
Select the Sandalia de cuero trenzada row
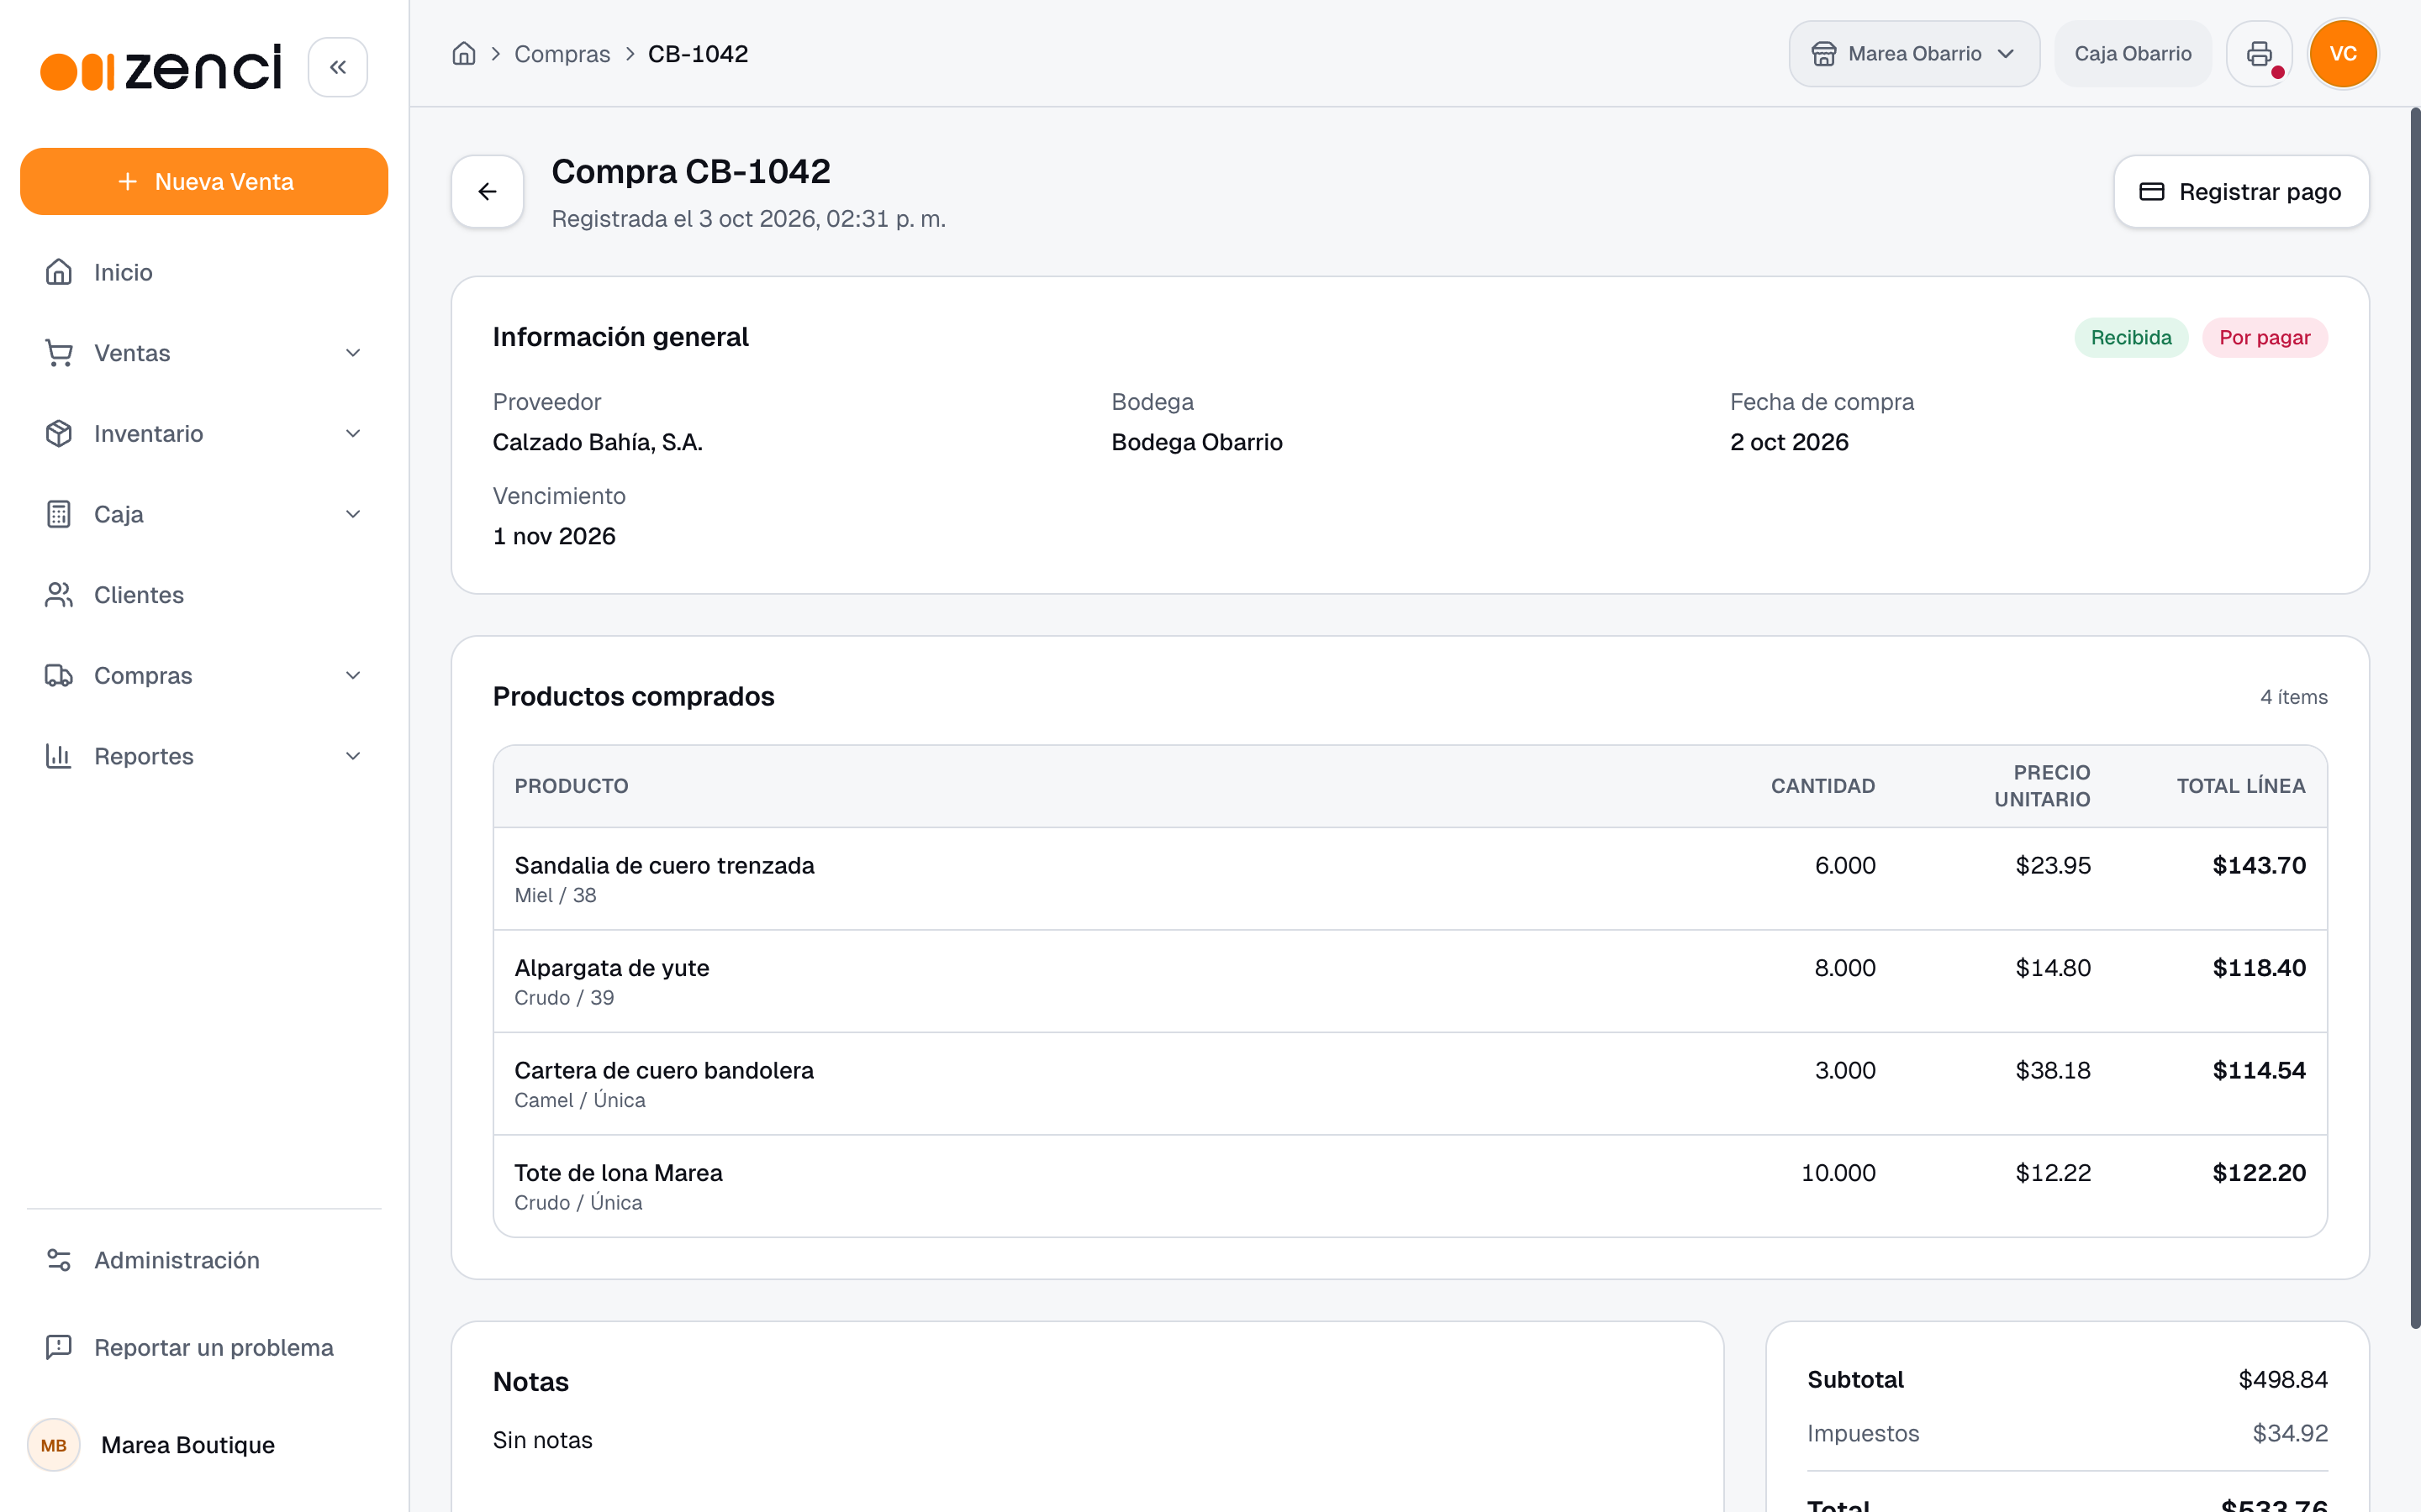coord(1410,879)
